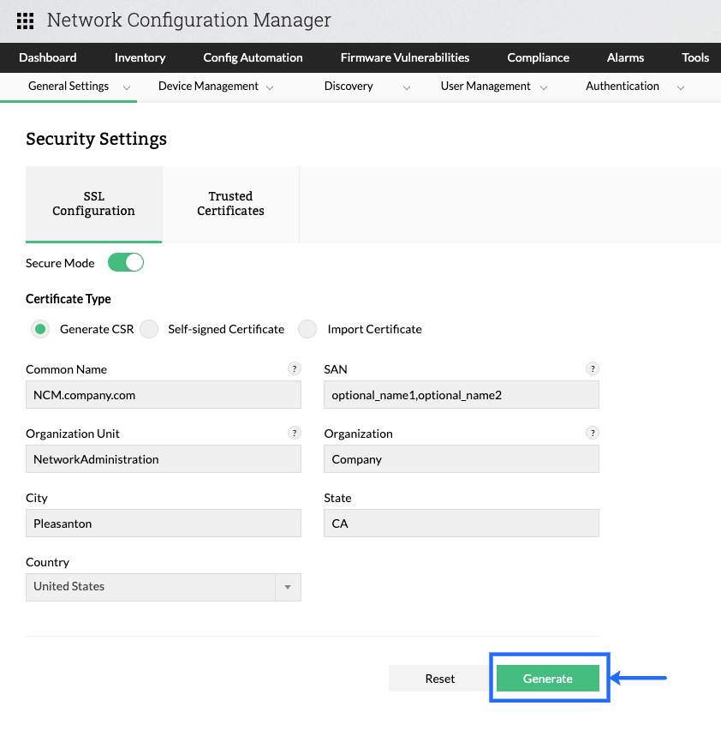Select Import Certificate radio button
721x730 pixels.
click(x=308, y=329)
